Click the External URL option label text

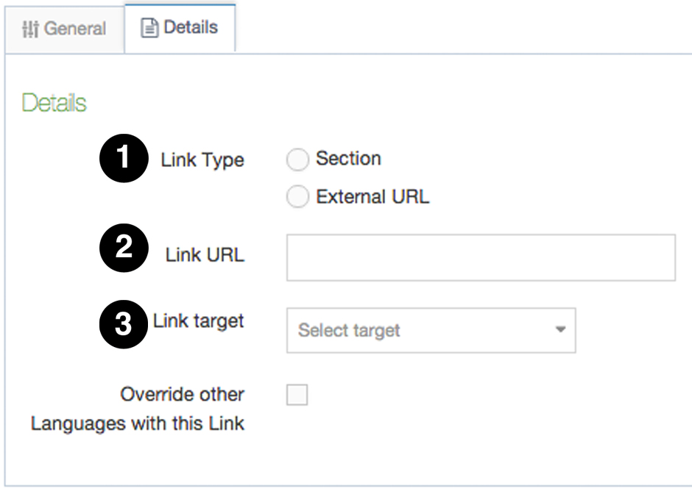coord(372,197)
